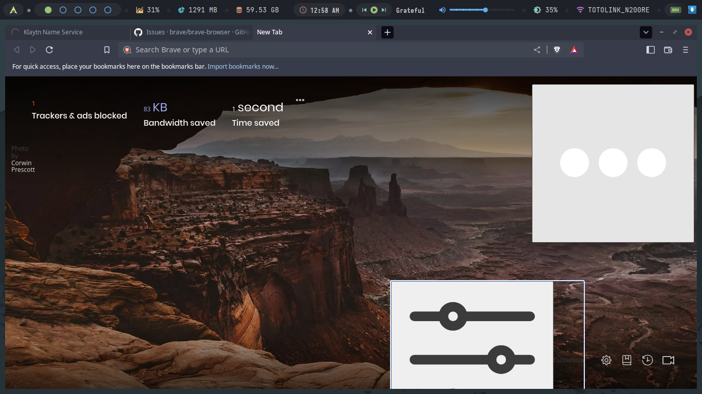The image size is (702, 394).
Task: Click the download icon in the top bar corner
Action: [692, 10]
